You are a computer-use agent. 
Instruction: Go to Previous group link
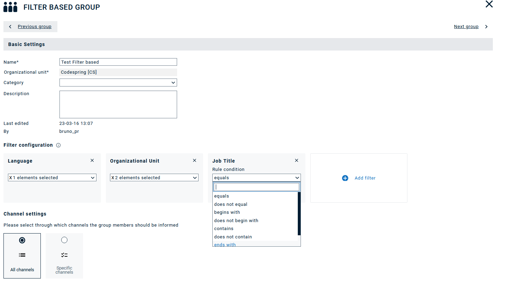point(35,27)
